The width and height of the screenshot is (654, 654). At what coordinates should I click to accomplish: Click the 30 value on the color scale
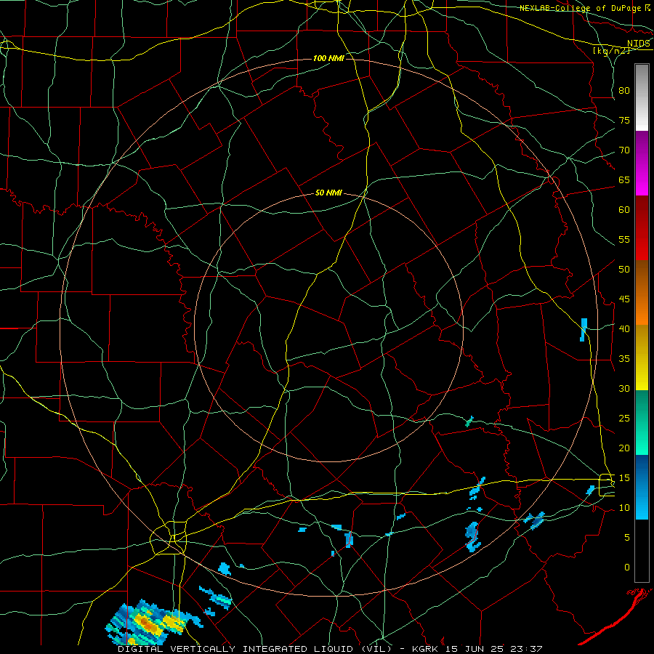[624, 389]
